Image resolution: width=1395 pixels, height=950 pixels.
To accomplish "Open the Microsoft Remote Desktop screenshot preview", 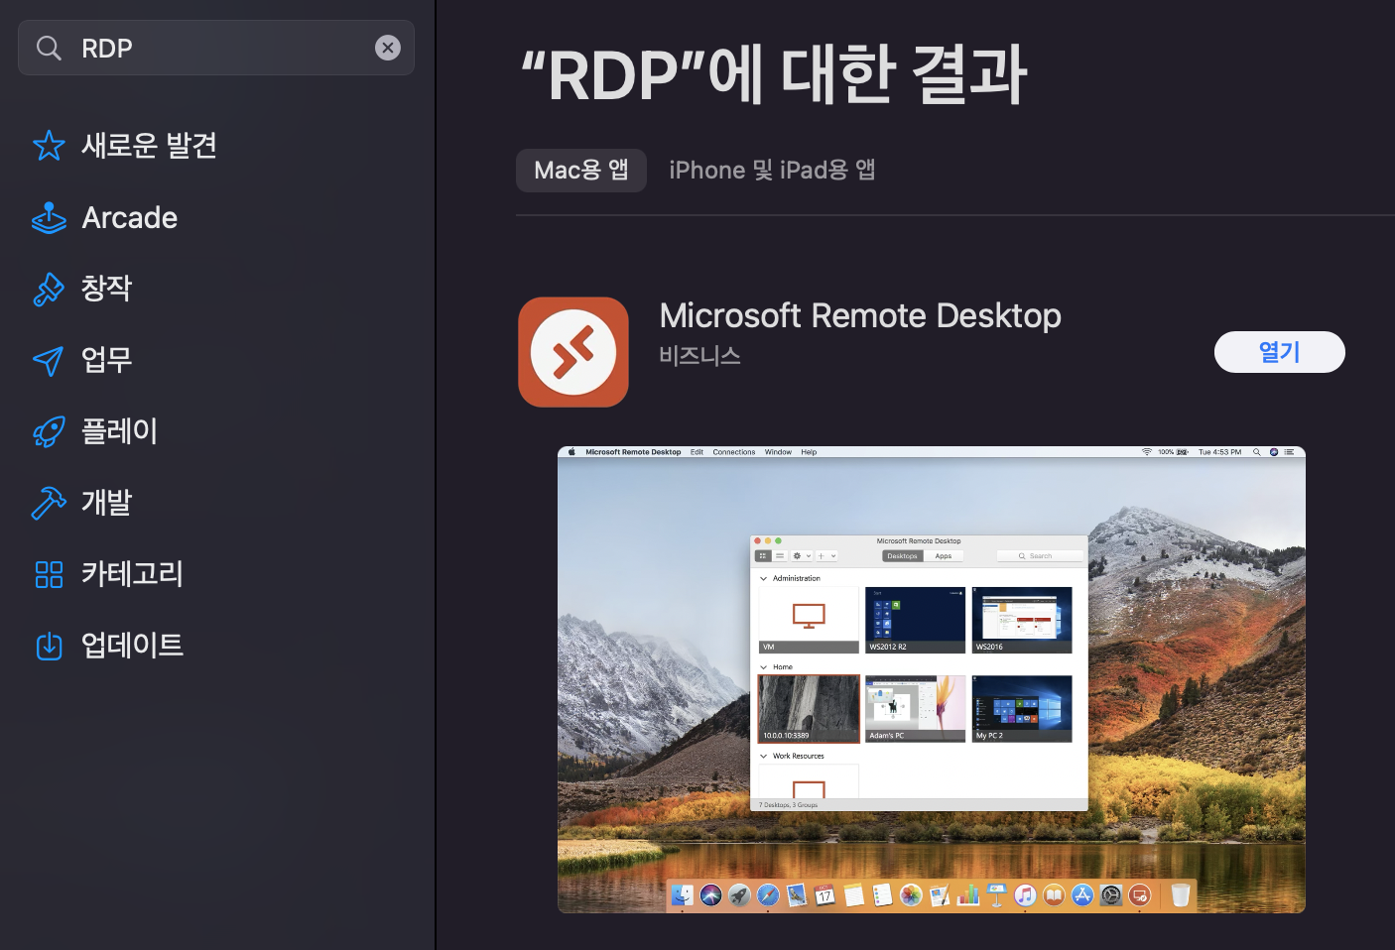I will tap(932, 679).
